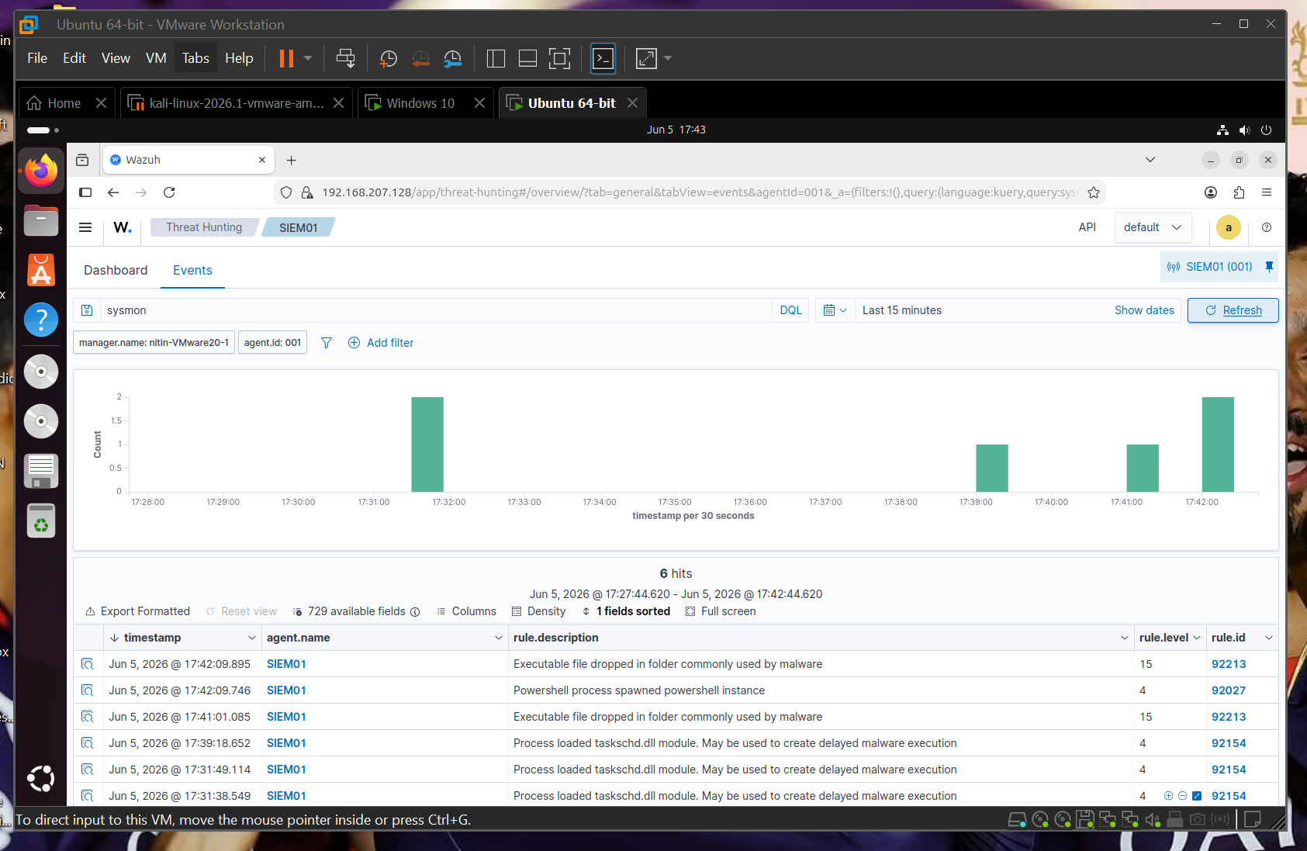Take a VM snapshot via clock icon
The height and width of the screenshot is (851, 1307).
(x=389, y=59)
